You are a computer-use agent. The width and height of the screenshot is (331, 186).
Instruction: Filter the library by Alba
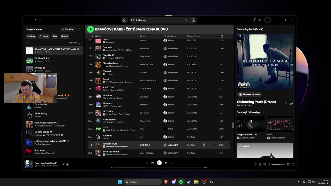click(55, 36)
